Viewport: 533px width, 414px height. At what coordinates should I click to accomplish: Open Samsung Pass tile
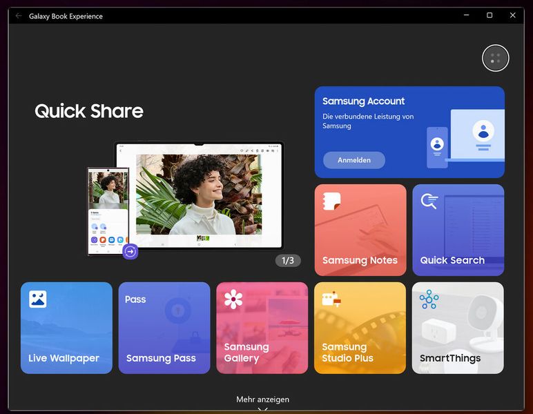(x=164, y=328)
